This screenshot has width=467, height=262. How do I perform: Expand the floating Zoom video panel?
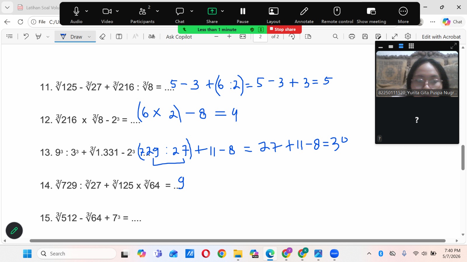point(453,46)
